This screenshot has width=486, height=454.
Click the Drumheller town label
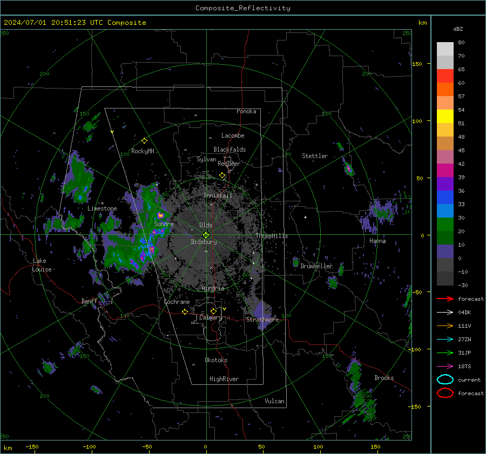tap(316, 266)
